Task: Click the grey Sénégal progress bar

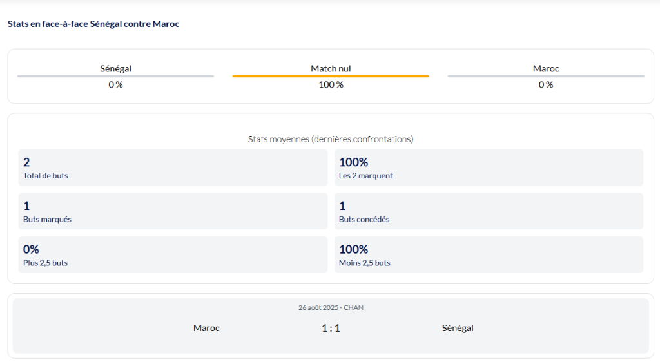Action: point(115,76)
